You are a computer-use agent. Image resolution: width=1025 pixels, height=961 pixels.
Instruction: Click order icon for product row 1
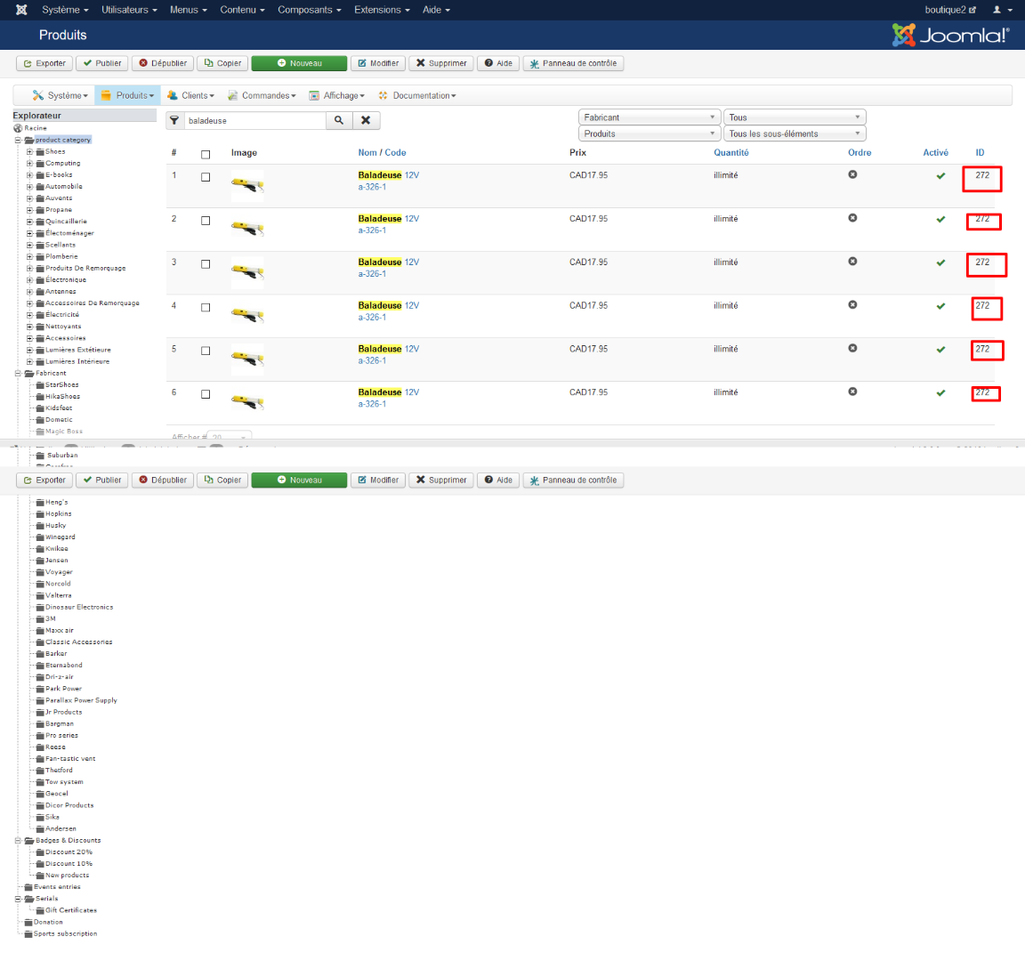point(852,174)
